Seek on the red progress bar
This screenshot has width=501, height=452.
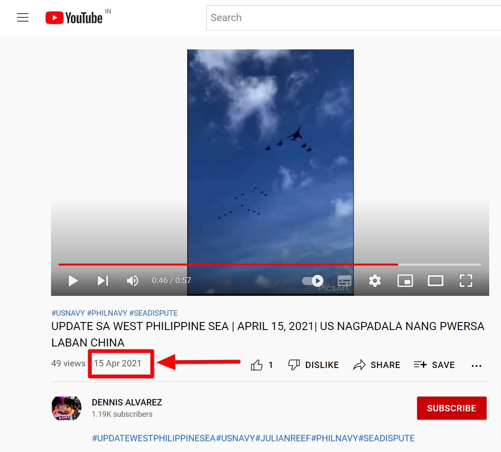[269, 264]
